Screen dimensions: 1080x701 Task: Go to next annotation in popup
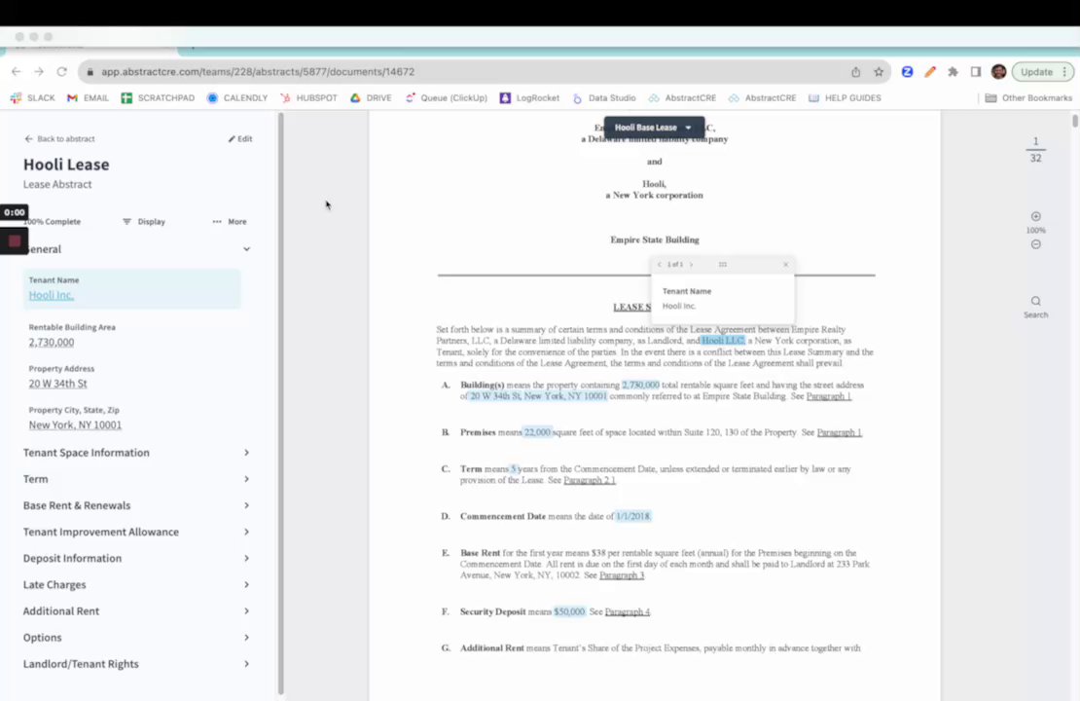[692, 265]
